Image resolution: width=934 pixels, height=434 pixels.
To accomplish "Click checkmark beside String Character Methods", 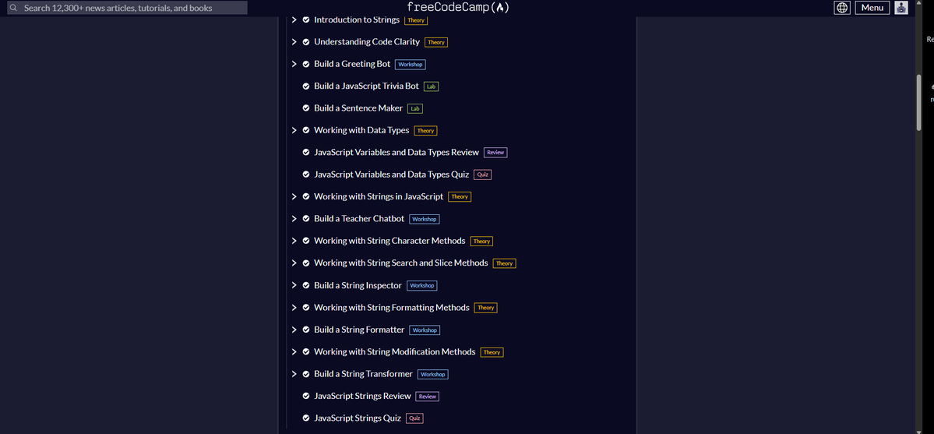I will [306, 241].
